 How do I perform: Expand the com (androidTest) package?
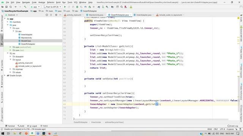pyautogui.click(x=10, y=47)
